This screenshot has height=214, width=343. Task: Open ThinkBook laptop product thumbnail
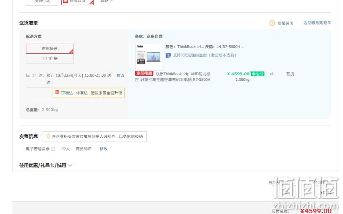click(x=149, y=57)
